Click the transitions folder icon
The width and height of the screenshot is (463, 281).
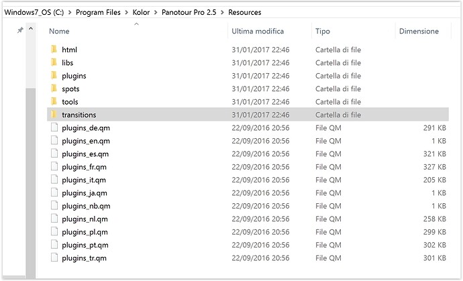point(54,114)
